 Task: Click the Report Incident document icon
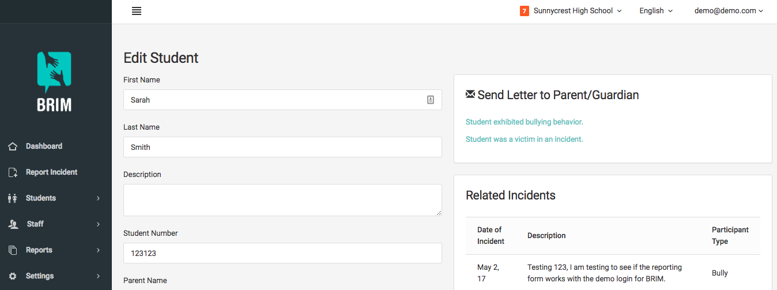(x=13, y=172)
